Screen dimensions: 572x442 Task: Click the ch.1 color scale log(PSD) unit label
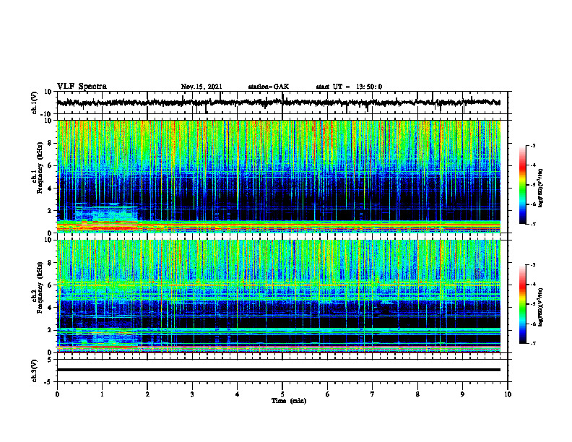tap(541, 188)
